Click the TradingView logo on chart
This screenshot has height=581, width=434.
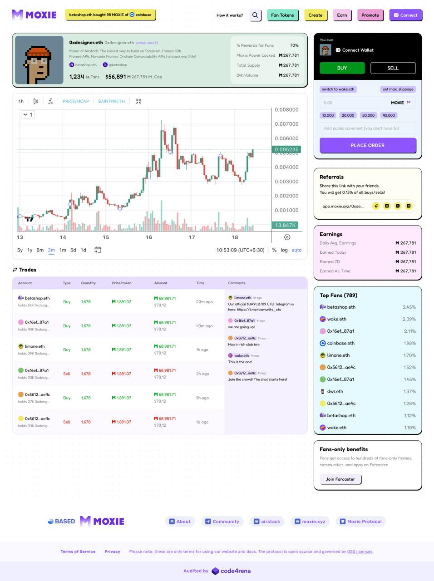point(29,219)
